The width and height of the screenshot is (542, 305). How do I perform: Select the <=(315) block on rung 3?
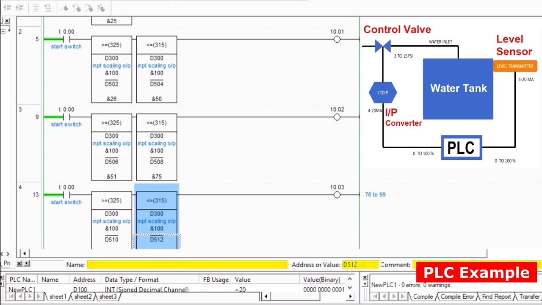click(157, 147)
